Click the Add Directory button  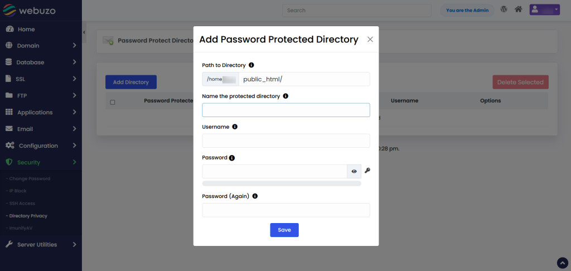click(x=131, y=82)
